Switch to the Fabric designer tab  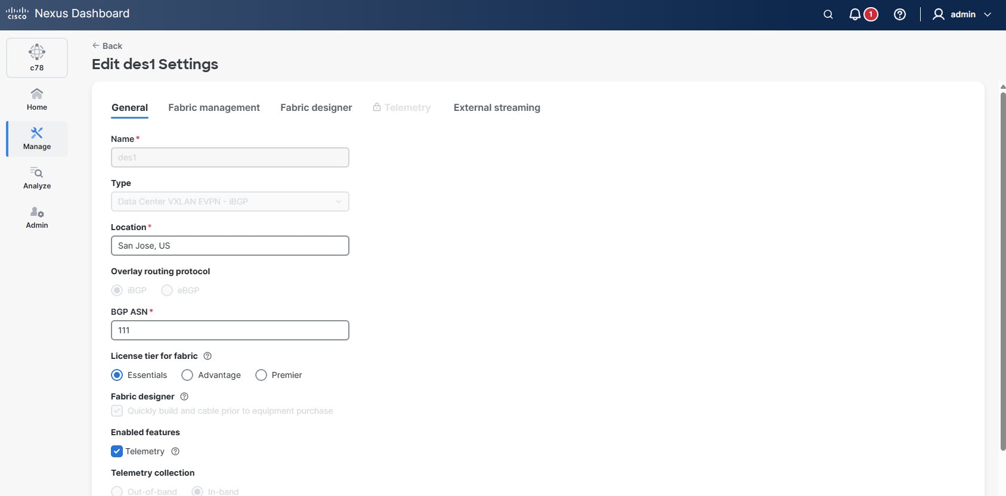(316, 107)
